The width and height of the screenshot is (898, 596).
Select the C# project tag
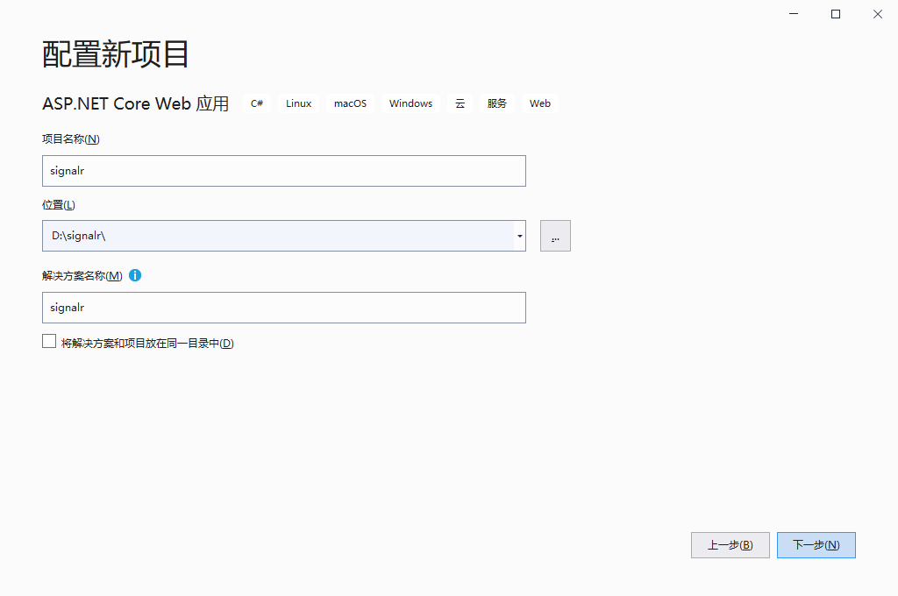coord(256,103)
